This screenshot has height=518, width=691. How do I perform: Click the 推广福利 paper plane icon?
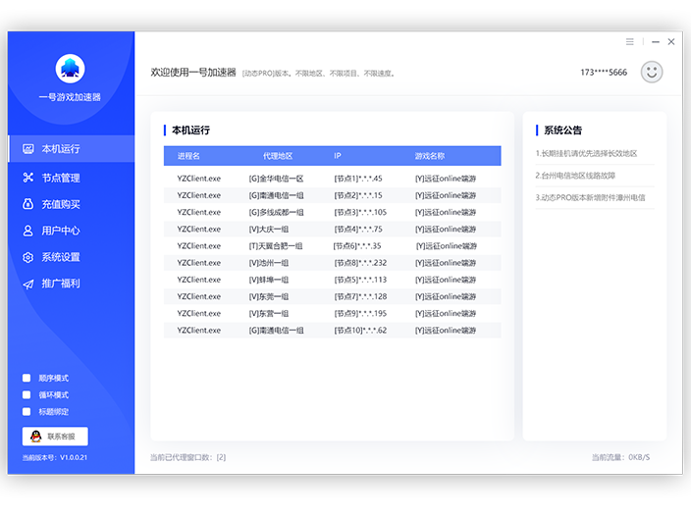pyautogui.click(x=28, y=284)
